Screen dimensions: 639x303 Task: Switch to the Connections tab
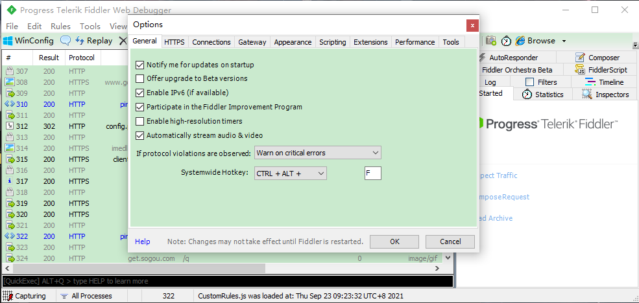[x=211, y=42]
